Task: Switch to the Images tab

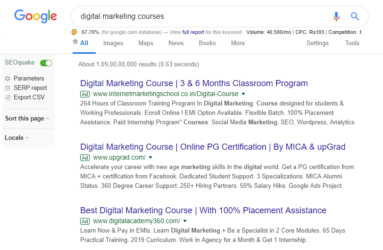Action: (x=113, y=43)
